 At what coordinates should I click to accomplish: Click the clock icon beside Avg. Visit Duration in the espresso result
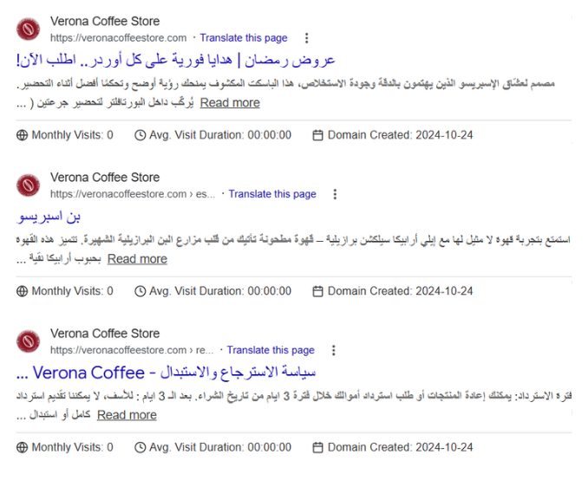140,291
